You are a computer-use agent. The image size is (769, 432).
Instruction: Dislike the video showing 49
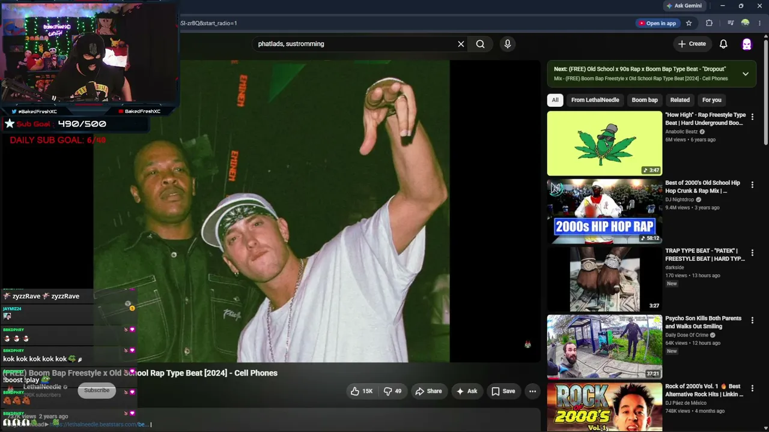click(x=392, y=391)
